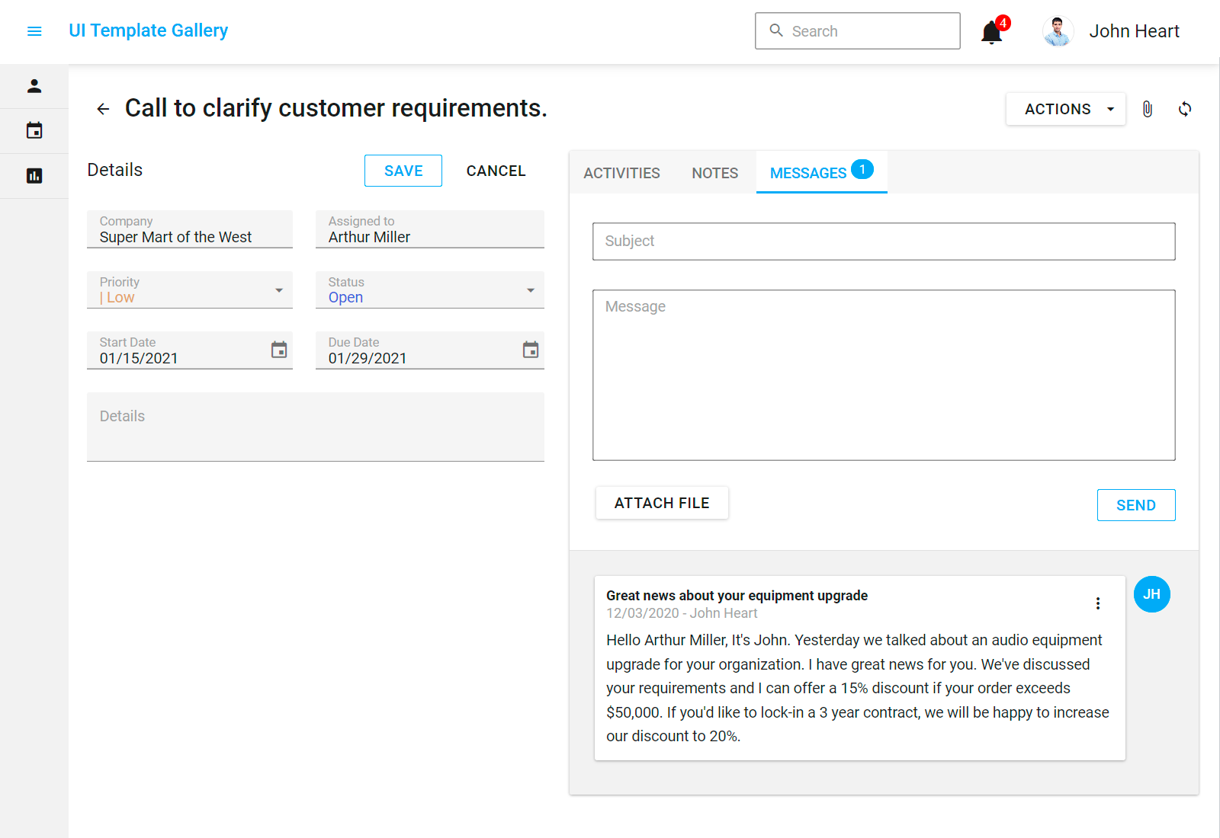Open the analytics chart icon in sidebar
This screenshot has height=838, width=1220.
point(34,176)
